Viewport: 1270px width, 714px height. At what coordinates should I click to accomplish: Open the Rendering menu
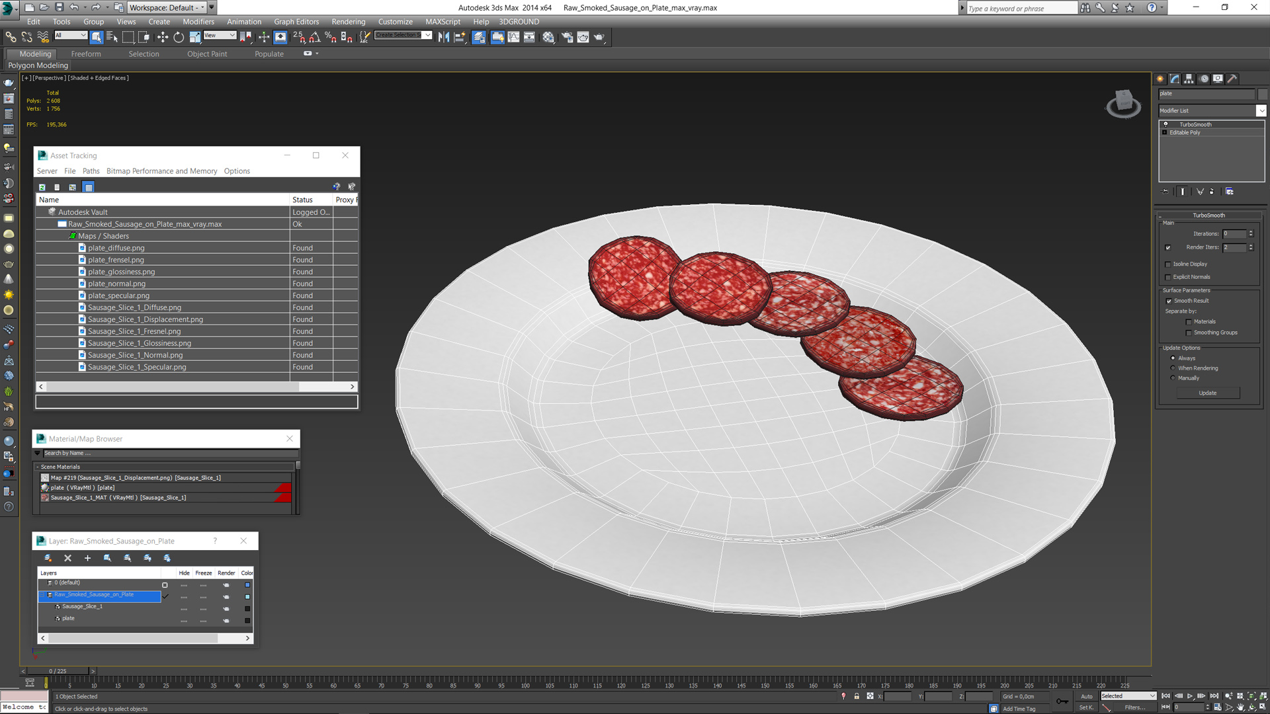point(348,22)
